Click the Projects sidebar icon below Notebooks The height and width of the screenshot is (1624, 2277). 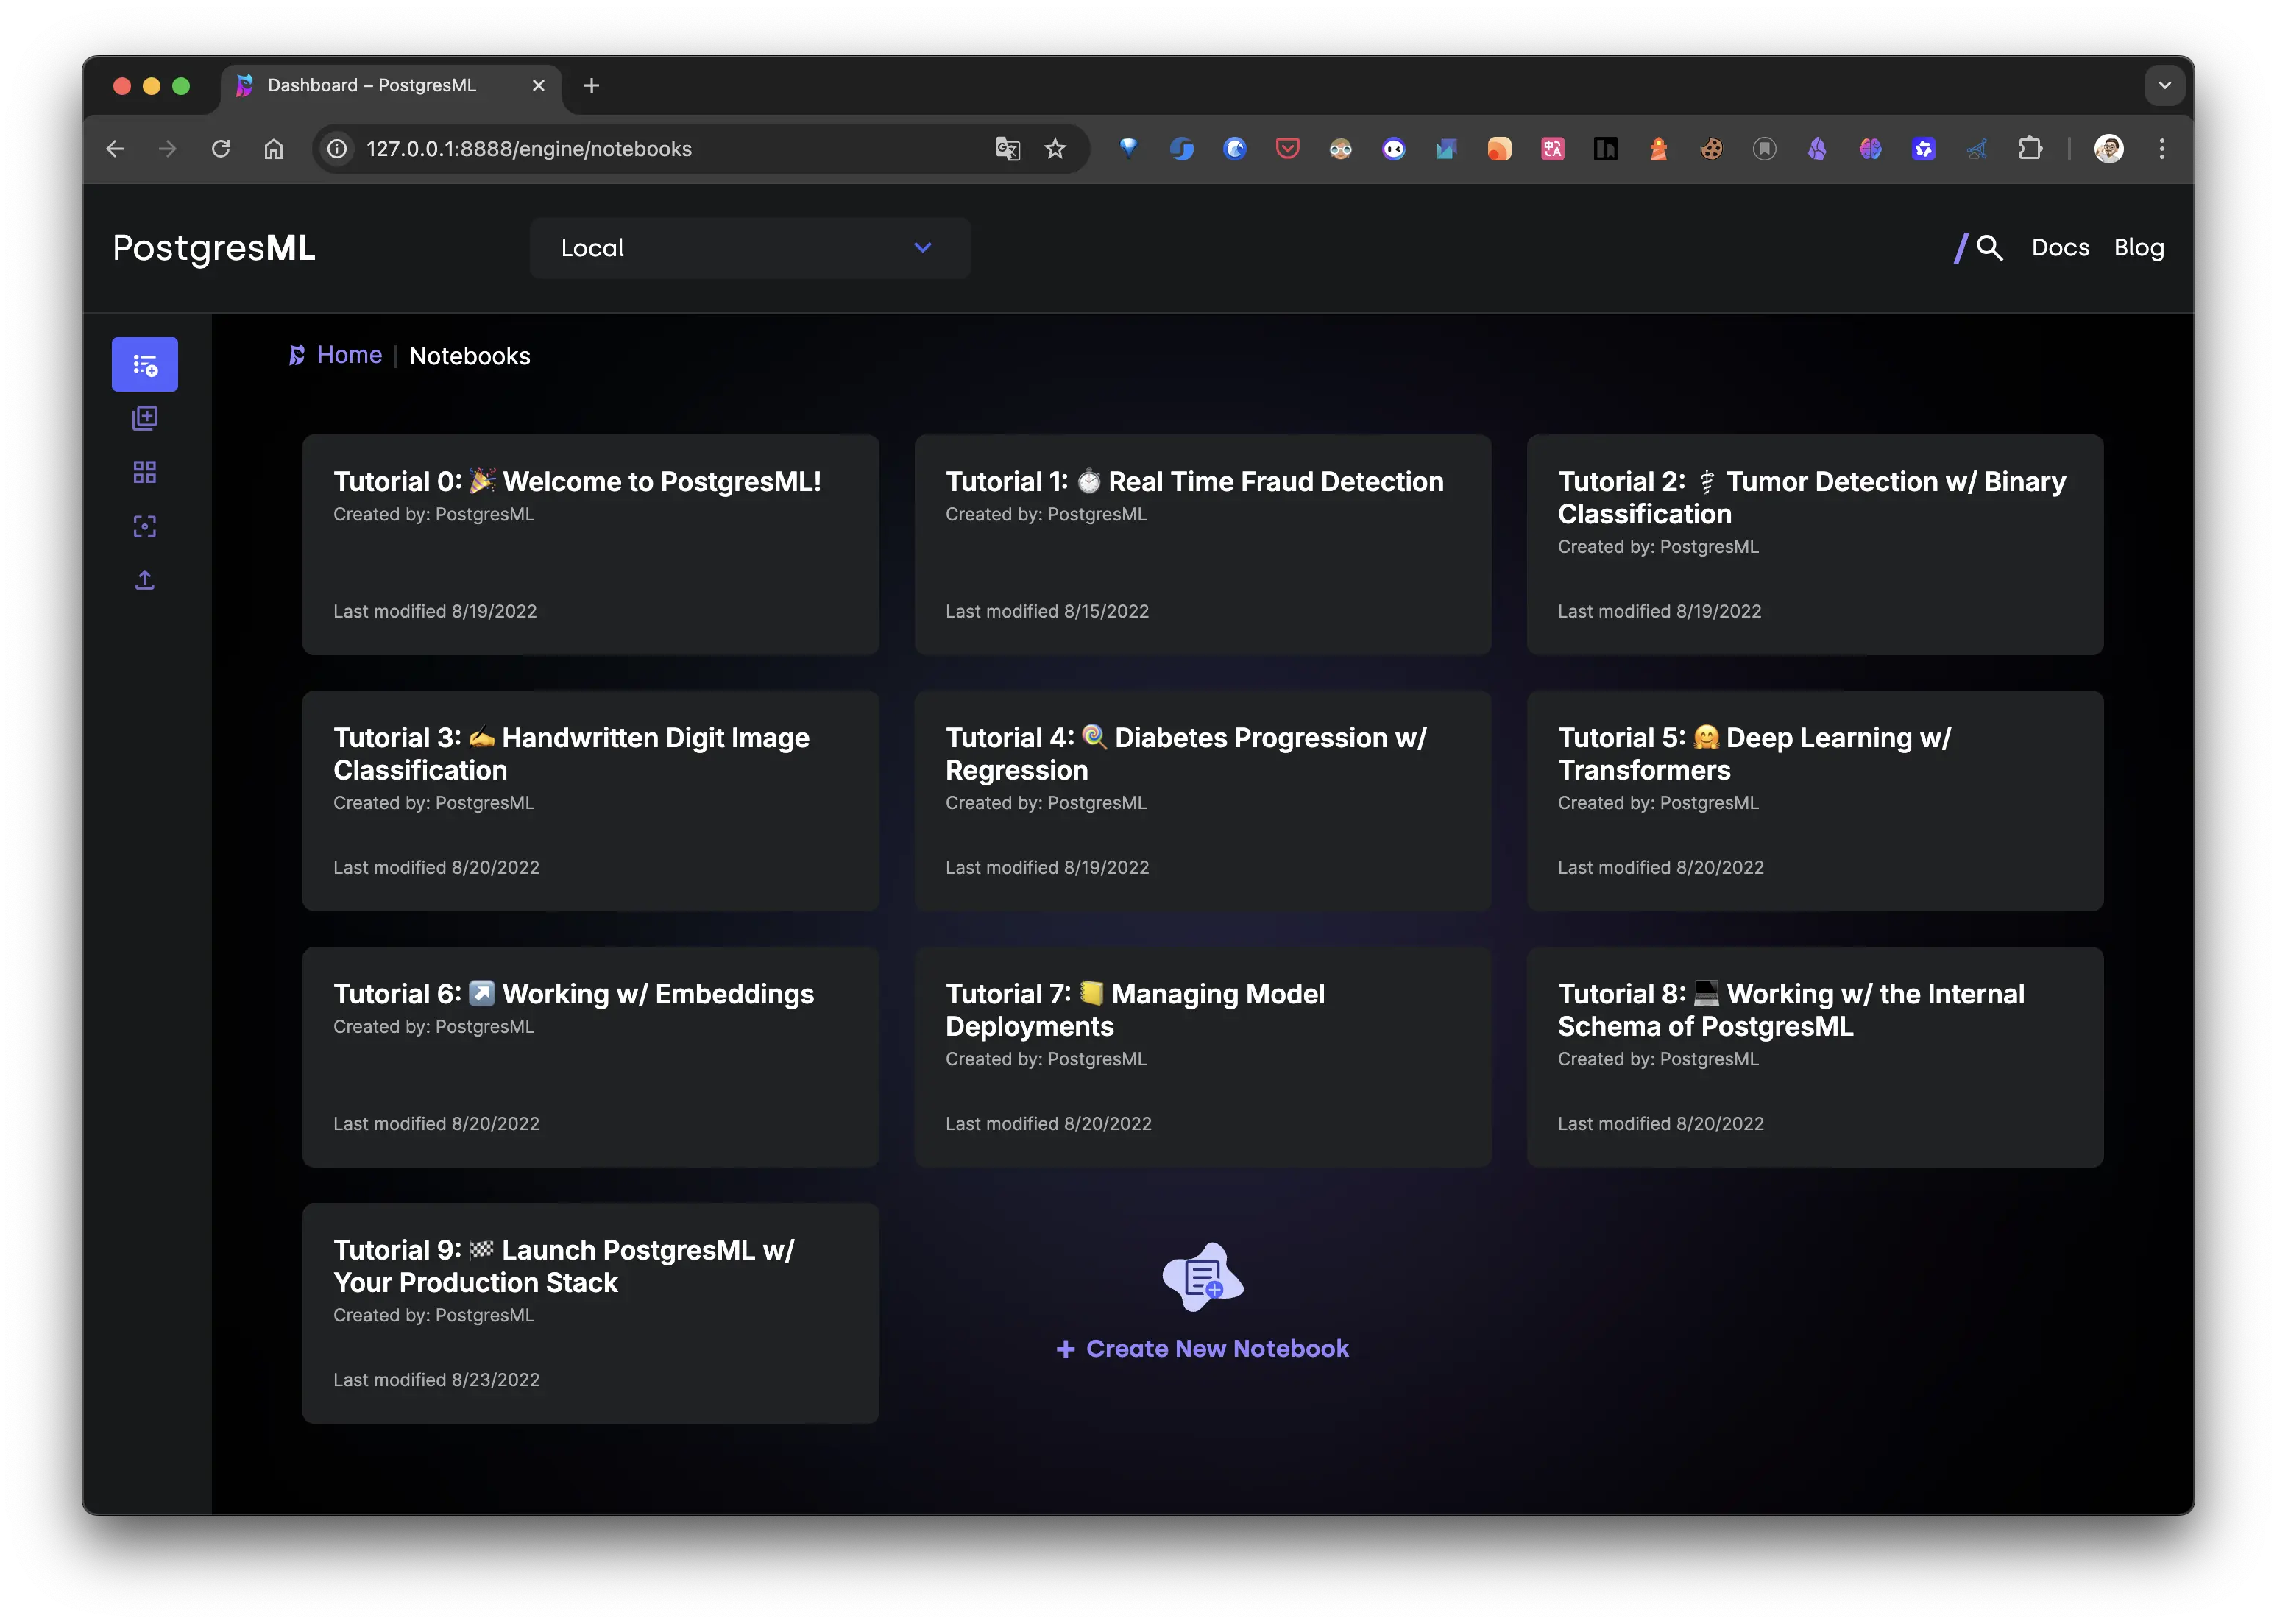click(x=145, y=418)
